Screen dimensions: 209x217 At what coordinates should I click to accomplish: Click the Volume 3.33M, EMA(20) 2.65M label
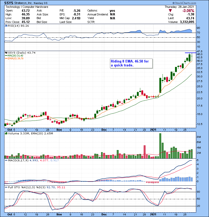pyautogui.click(x=30, y=133)
